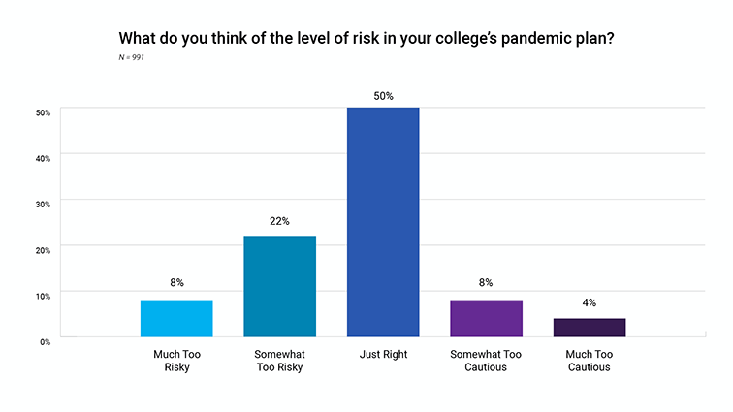Click the 10% y-axis tick label

44,294
